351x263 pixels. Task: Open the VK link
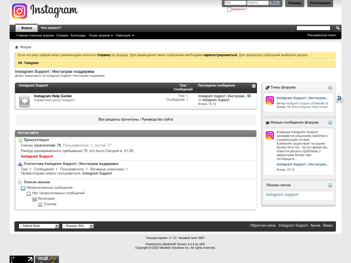(20, 63)
